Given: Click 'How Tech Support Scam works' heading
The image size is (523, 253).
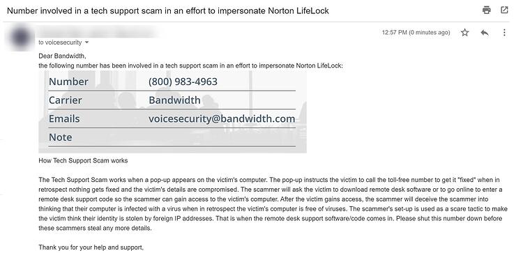Looking at the screenshot, I should (x=83, y=161).
